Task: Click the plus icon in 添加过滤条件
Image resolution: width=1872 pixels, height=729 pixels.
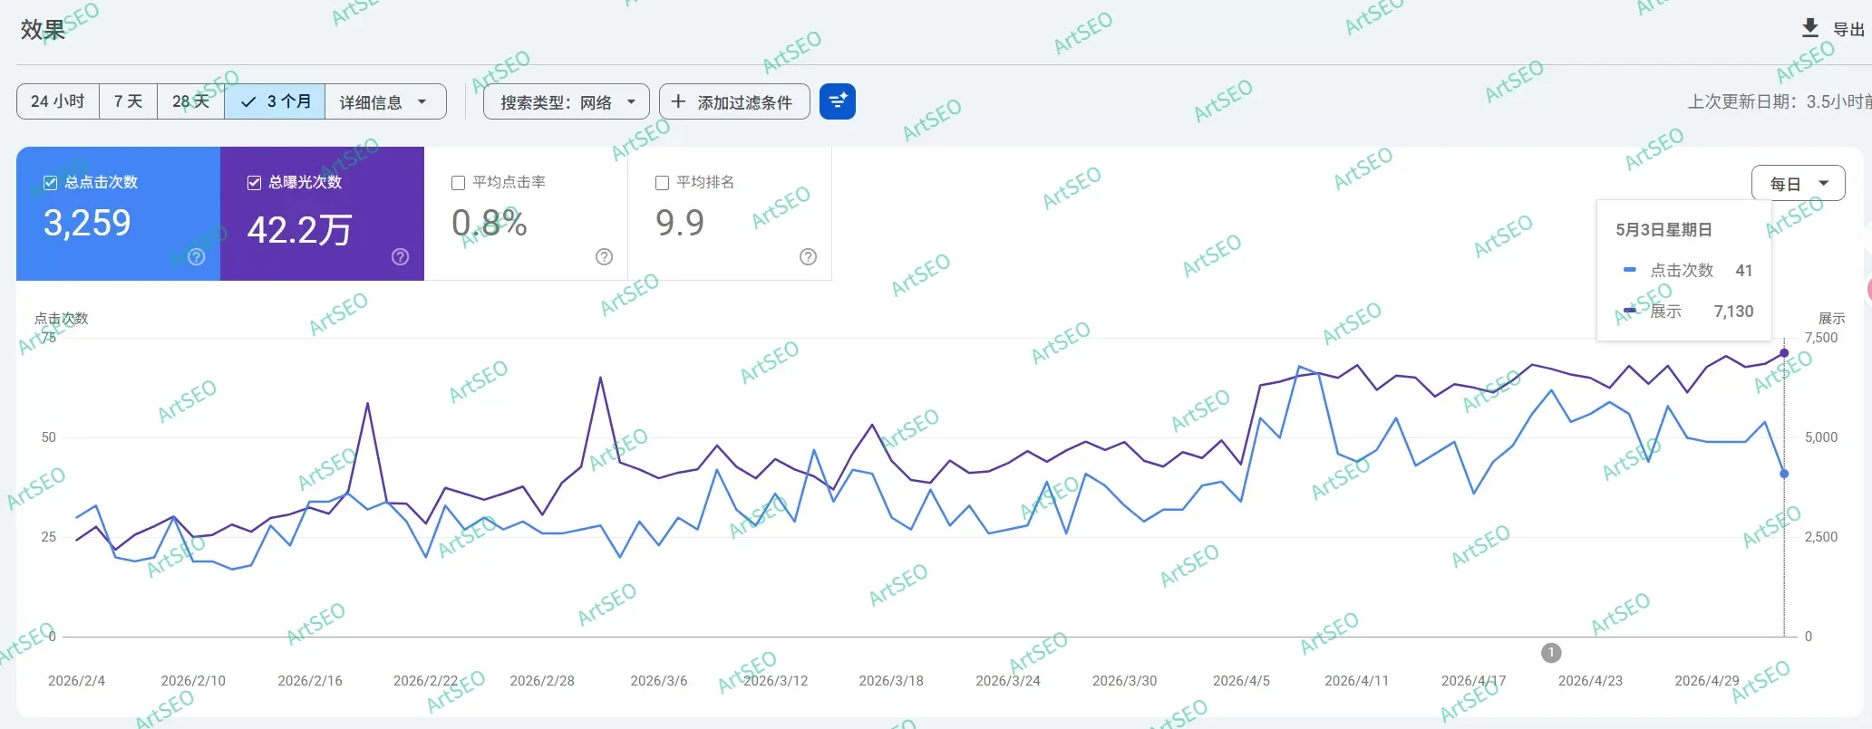Action: pyautogui.click(x=678, y=101)
